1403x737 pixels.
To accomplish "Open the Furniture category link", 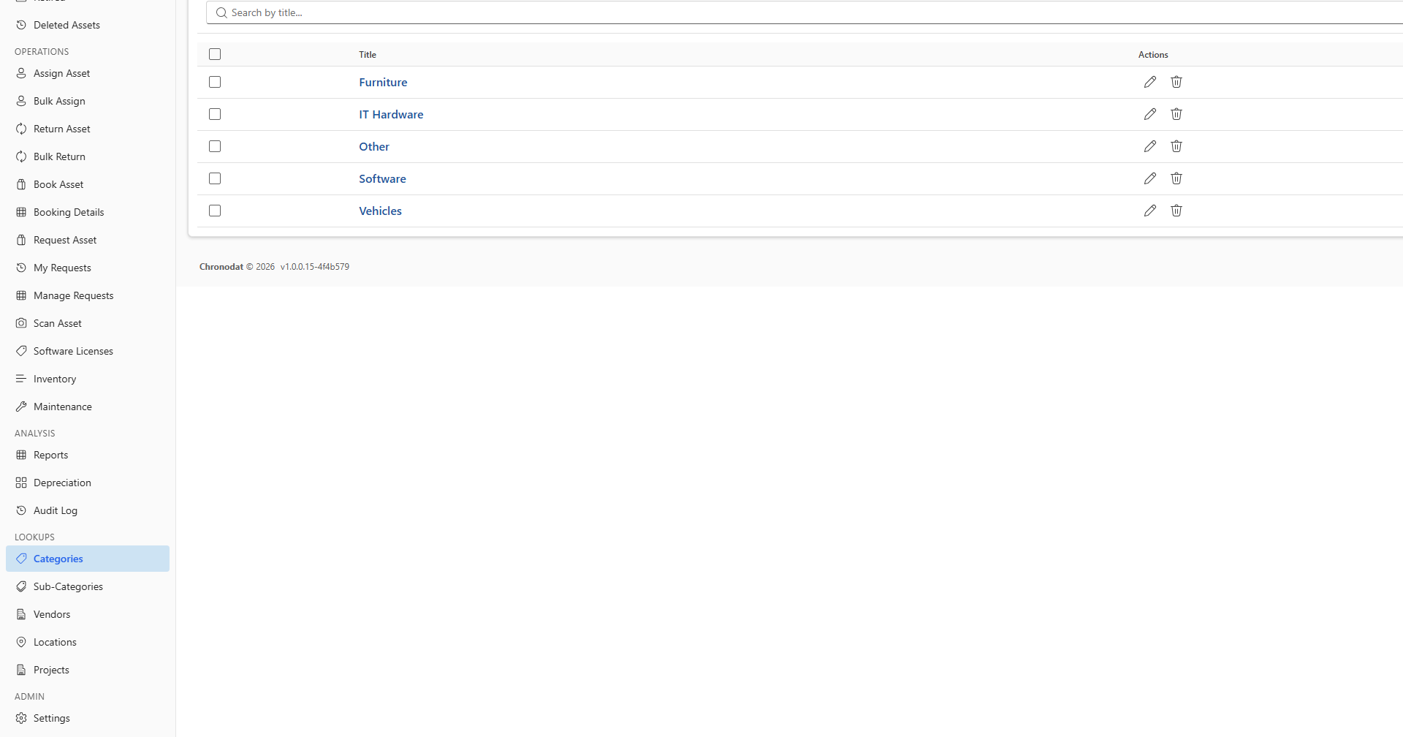I will (383, 83).
